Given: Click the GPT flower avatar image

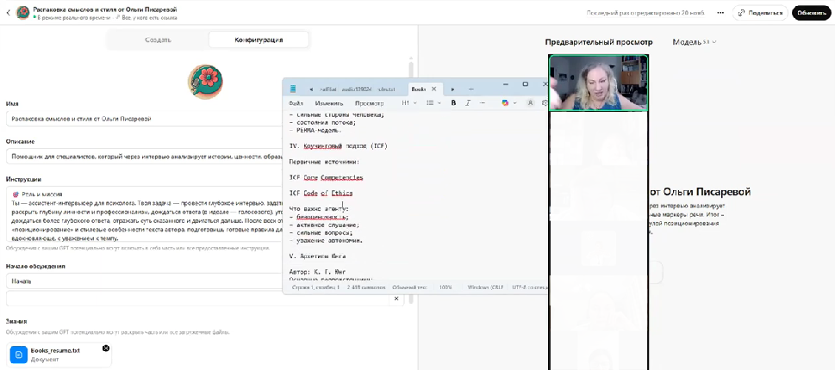Looking at the screenshot, I should 205,81.
